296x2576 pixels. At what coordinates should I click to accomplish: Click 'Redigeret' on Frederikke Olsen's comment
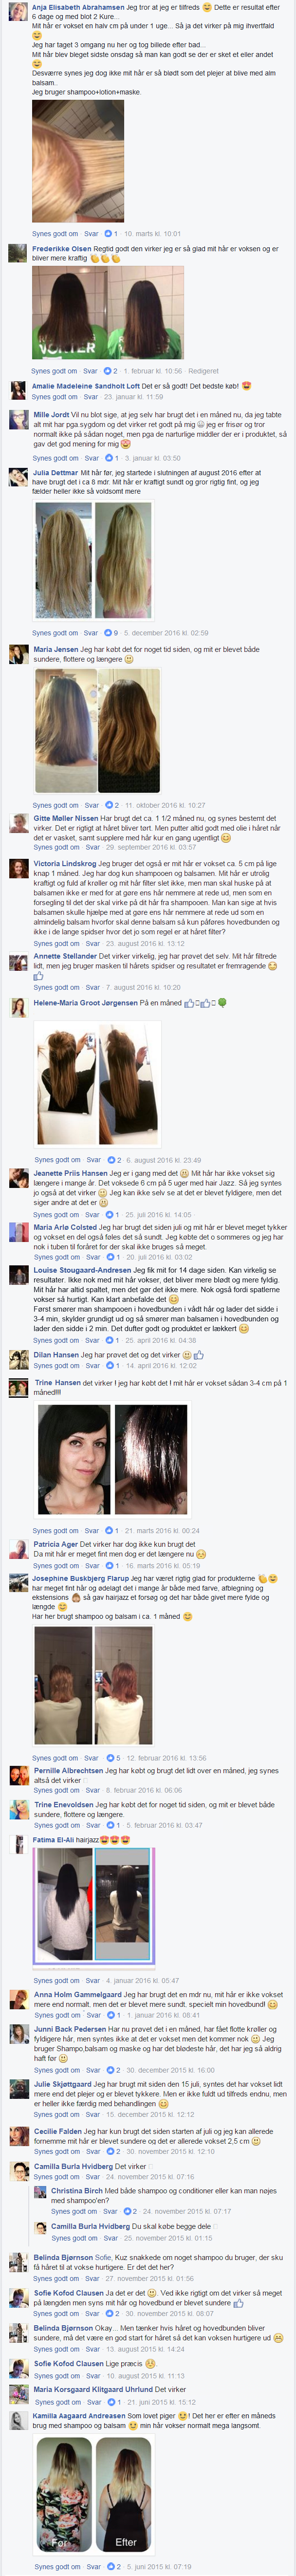pyautogui.click(x=203, y=371)
